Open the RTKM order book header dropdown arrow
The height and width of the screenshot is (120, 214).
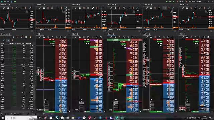tap(177, 34)
